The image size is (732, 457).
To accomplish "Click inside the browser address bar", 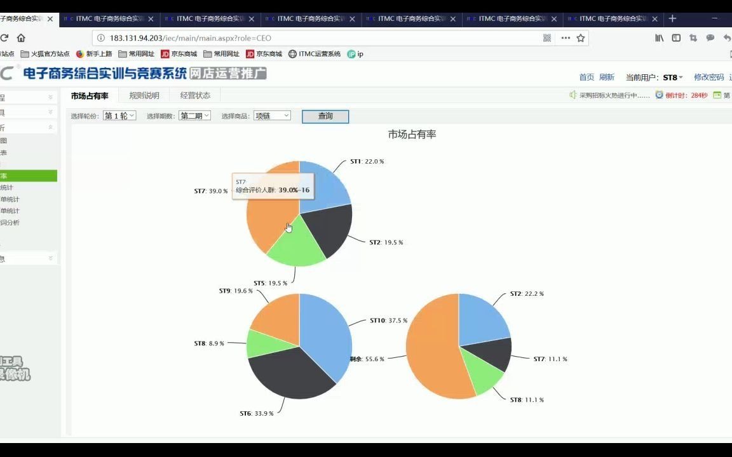I will [254, 38].
